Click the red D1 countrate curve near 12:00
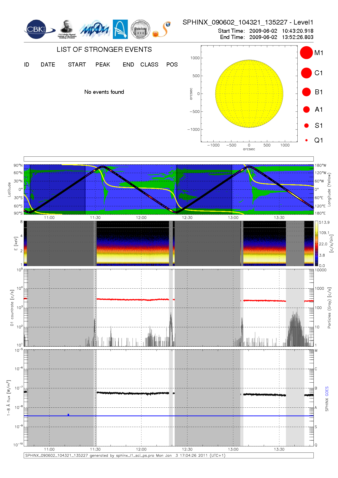The image size is (338, 478). pos(141,299)
